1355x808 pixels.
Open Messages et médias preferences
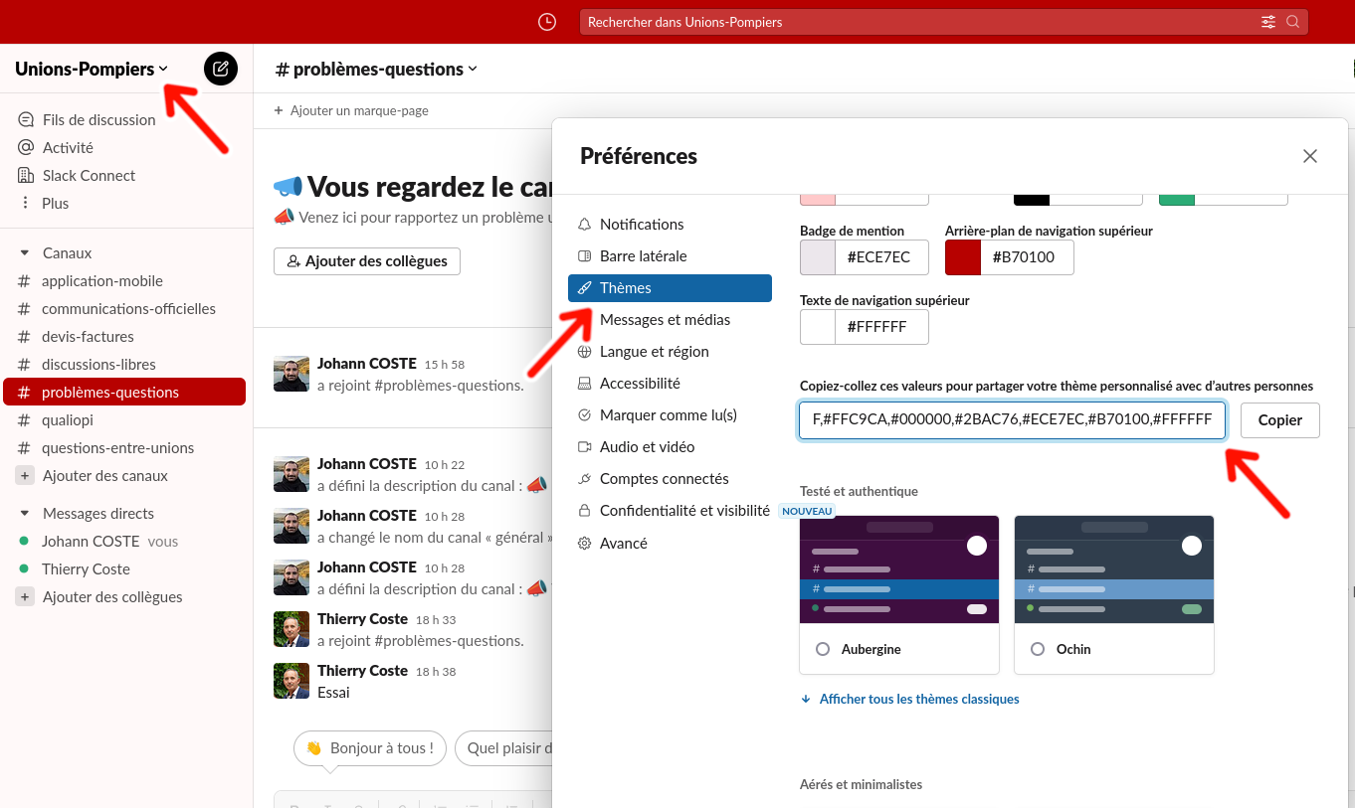(670, 320)
